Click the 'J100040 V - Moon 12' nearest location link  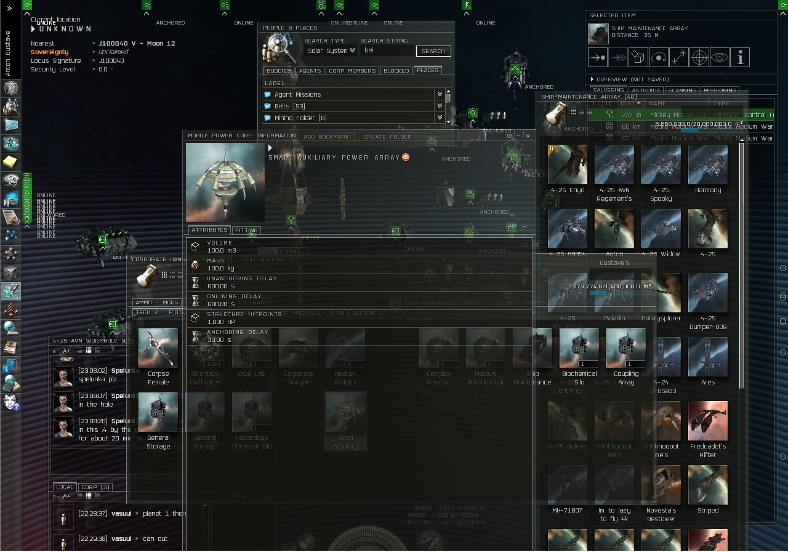point(136,43)
